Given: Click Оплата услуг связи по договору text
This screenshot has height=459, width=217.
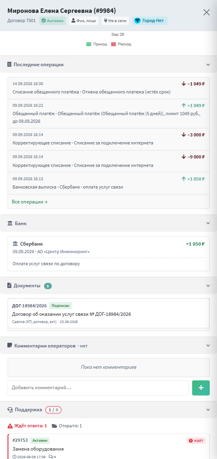Looking at the screenshot, I should [x=46, y=264].
